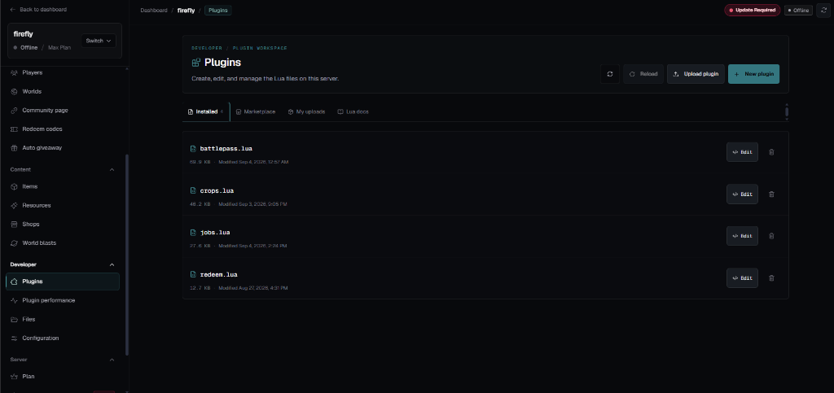Edit the jobs.lua plugin
This screenshot has height=393, width=834.
tap(742, 236)
